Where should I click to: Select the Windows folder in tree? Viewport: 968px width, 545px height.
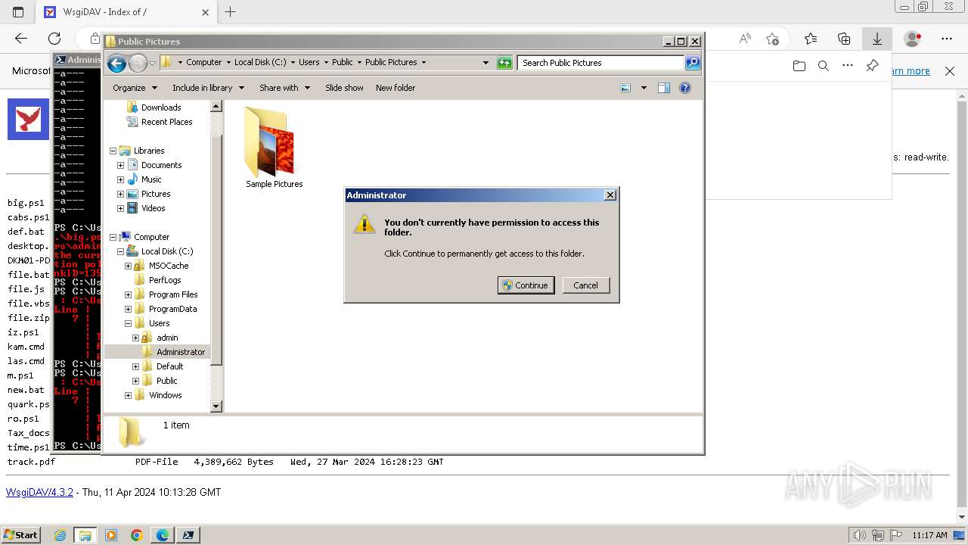point(165,395)
